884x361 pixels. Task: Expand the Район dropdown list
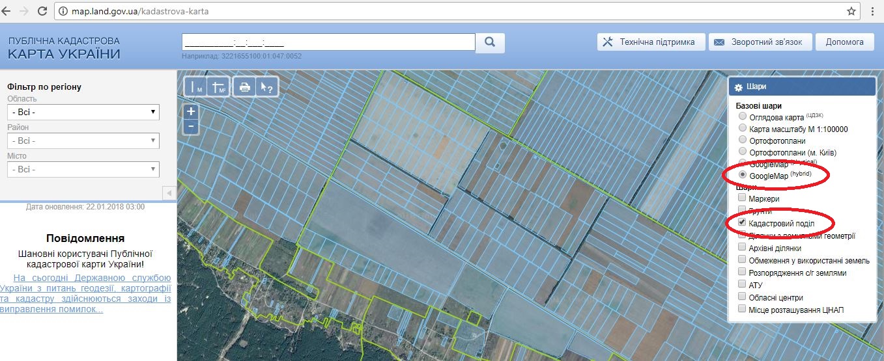pos(83,140)
